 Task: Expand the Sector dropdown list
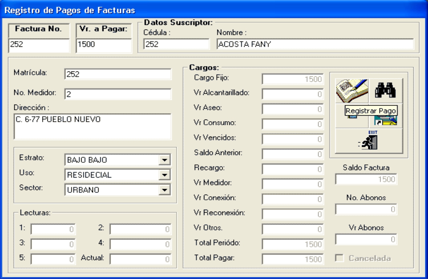click(165, 190)
